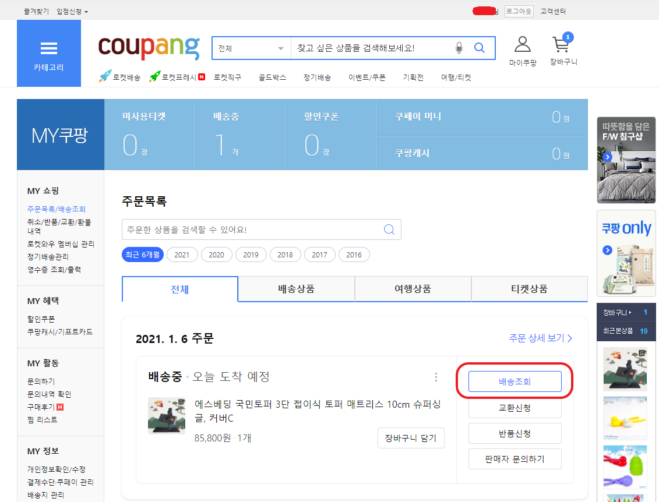Open 개인정보확인/수정 link
The image size is (659, 502).
pyautogui.click(x=57, y=469)
